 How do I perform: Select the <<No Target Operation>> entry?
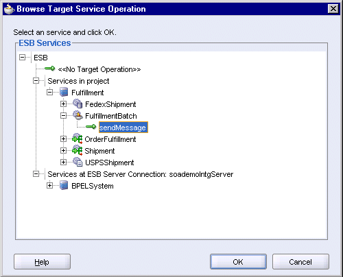click(x=99, y=69)
